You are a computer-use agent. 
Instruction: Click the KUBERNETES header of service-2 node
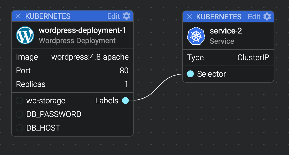[x=219, y=17]
